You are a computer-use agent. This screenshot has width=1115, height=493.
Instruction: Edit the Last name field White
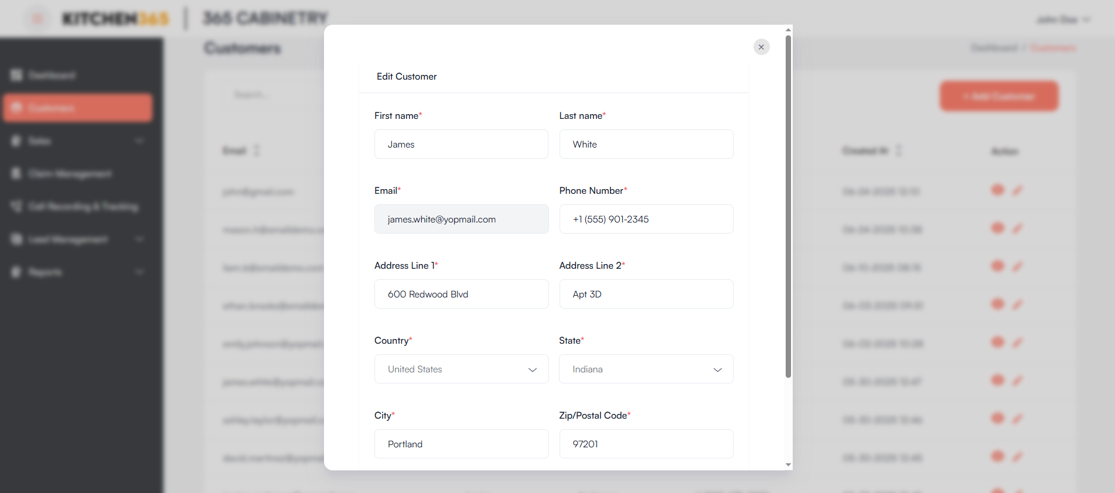[646, 144]
